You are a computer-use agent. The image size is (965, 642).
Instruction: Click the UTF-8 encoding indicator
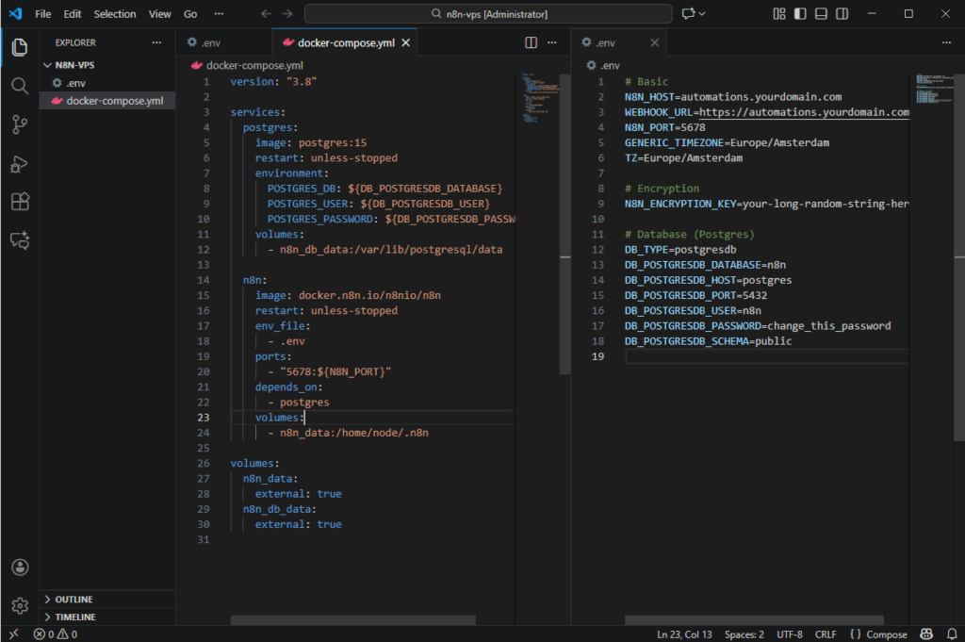pos(790,634)
